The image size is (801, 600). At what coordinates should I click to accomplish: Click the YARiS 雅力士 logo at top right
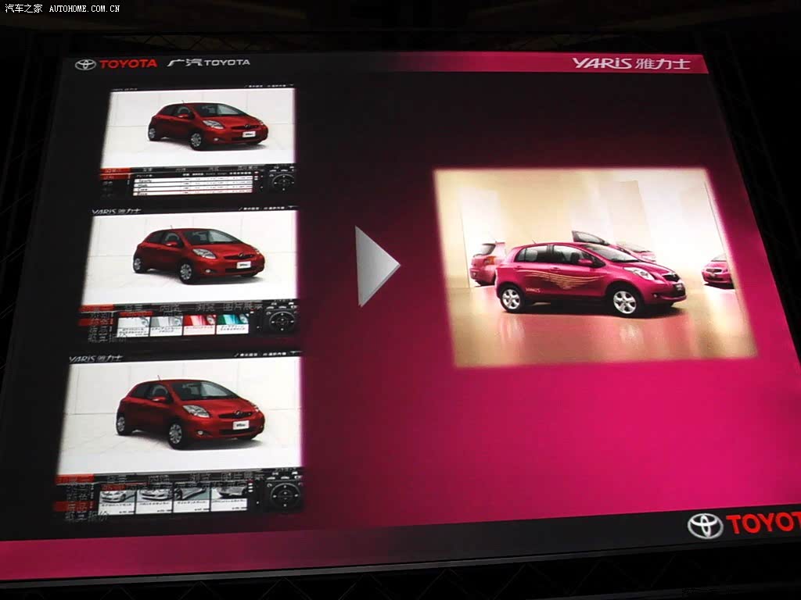631,63
